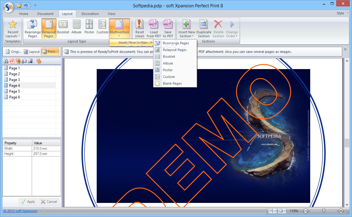Click the email attachment icon
This screenshot has width=352, height=217.
tap(24, 61)
